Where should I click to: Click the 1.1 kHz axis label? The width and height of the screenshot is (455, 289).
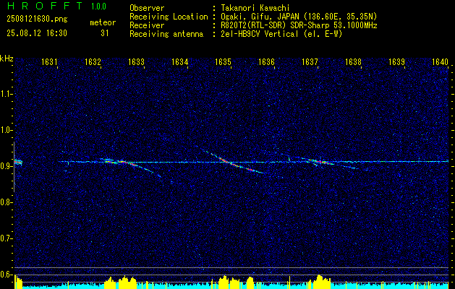coord(6,94)
